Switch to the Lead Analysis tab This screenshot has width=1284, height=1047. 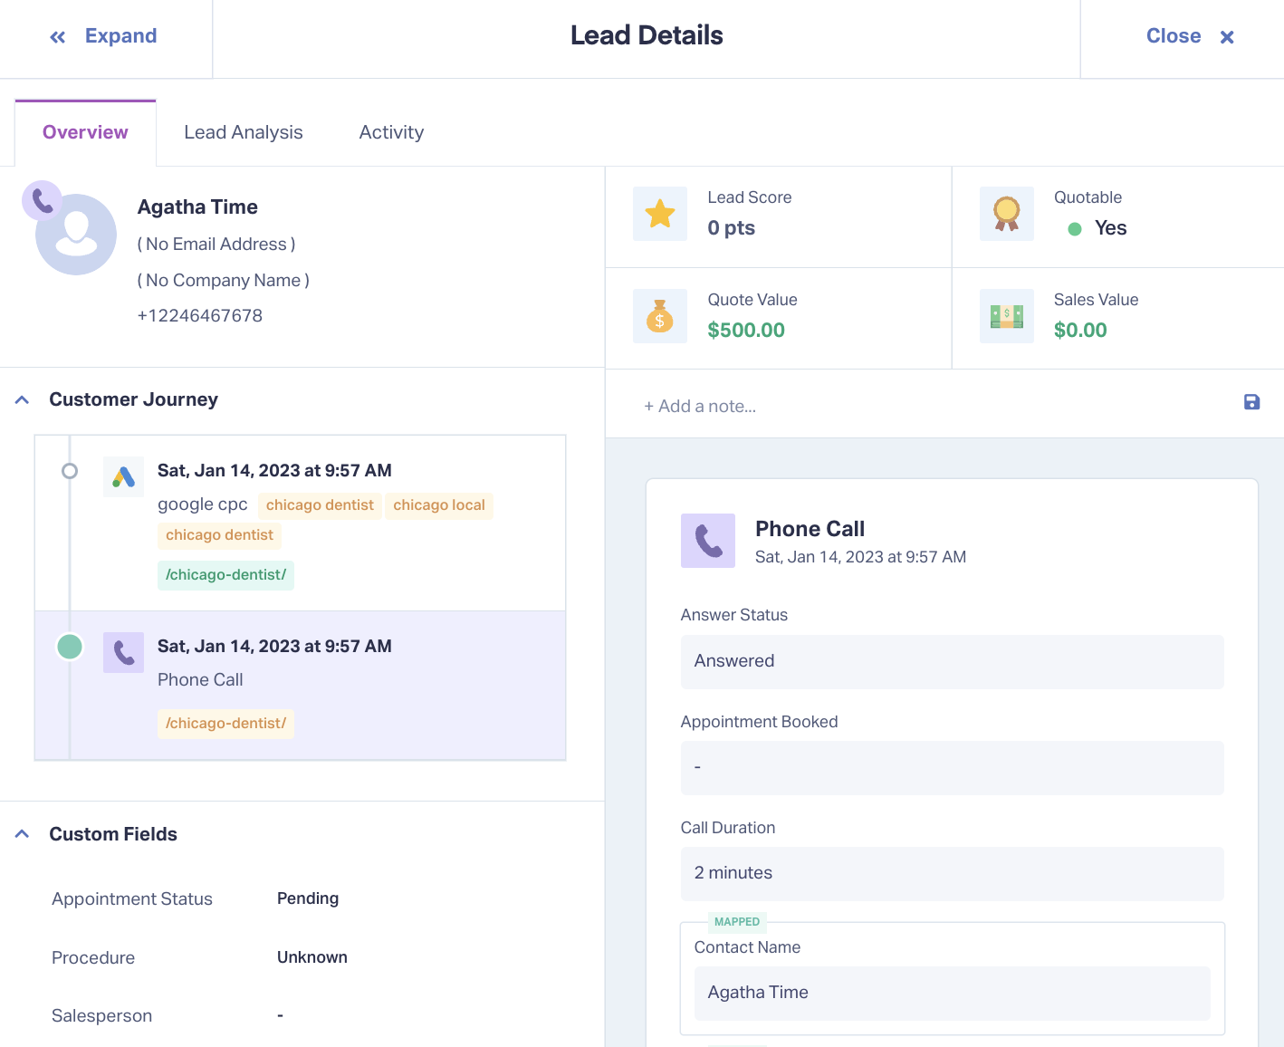click(x=244, y=132)
